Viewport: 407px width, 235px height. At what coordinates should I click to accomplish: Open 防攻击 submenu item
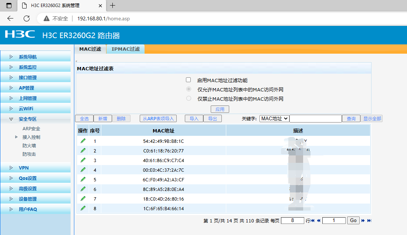tap(29, 154)
